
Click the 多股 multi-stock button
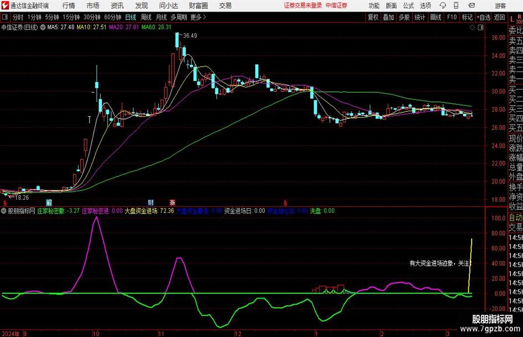tap(404, 17)
